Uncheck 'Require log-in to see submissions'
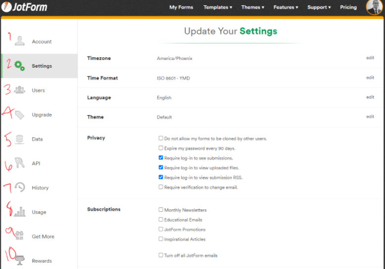Image resolution: width=385 pixels, height=269 pixels. pyautogui.click(x=161, y=157)
